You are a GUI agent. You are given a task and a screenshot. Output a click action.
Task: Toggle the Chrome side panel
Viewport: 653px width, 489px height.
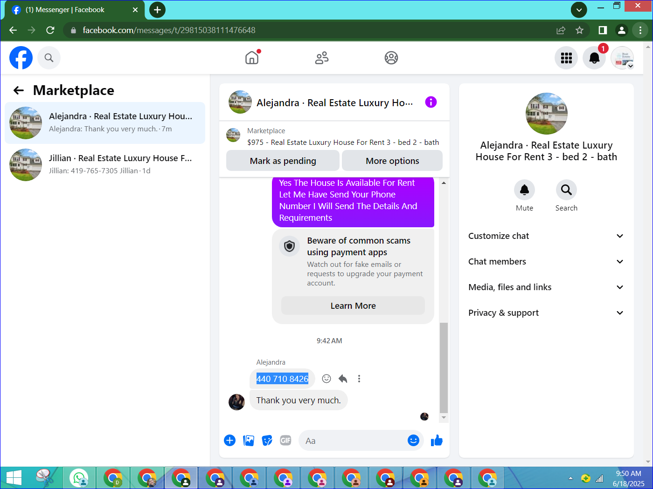point(603,30)
